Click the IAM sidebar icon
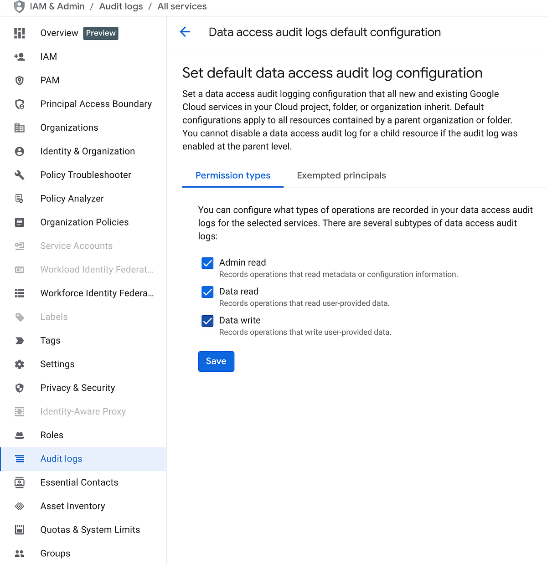Image resolution: width=547 pixels, height=564 pixels. [x=19, y=56]
